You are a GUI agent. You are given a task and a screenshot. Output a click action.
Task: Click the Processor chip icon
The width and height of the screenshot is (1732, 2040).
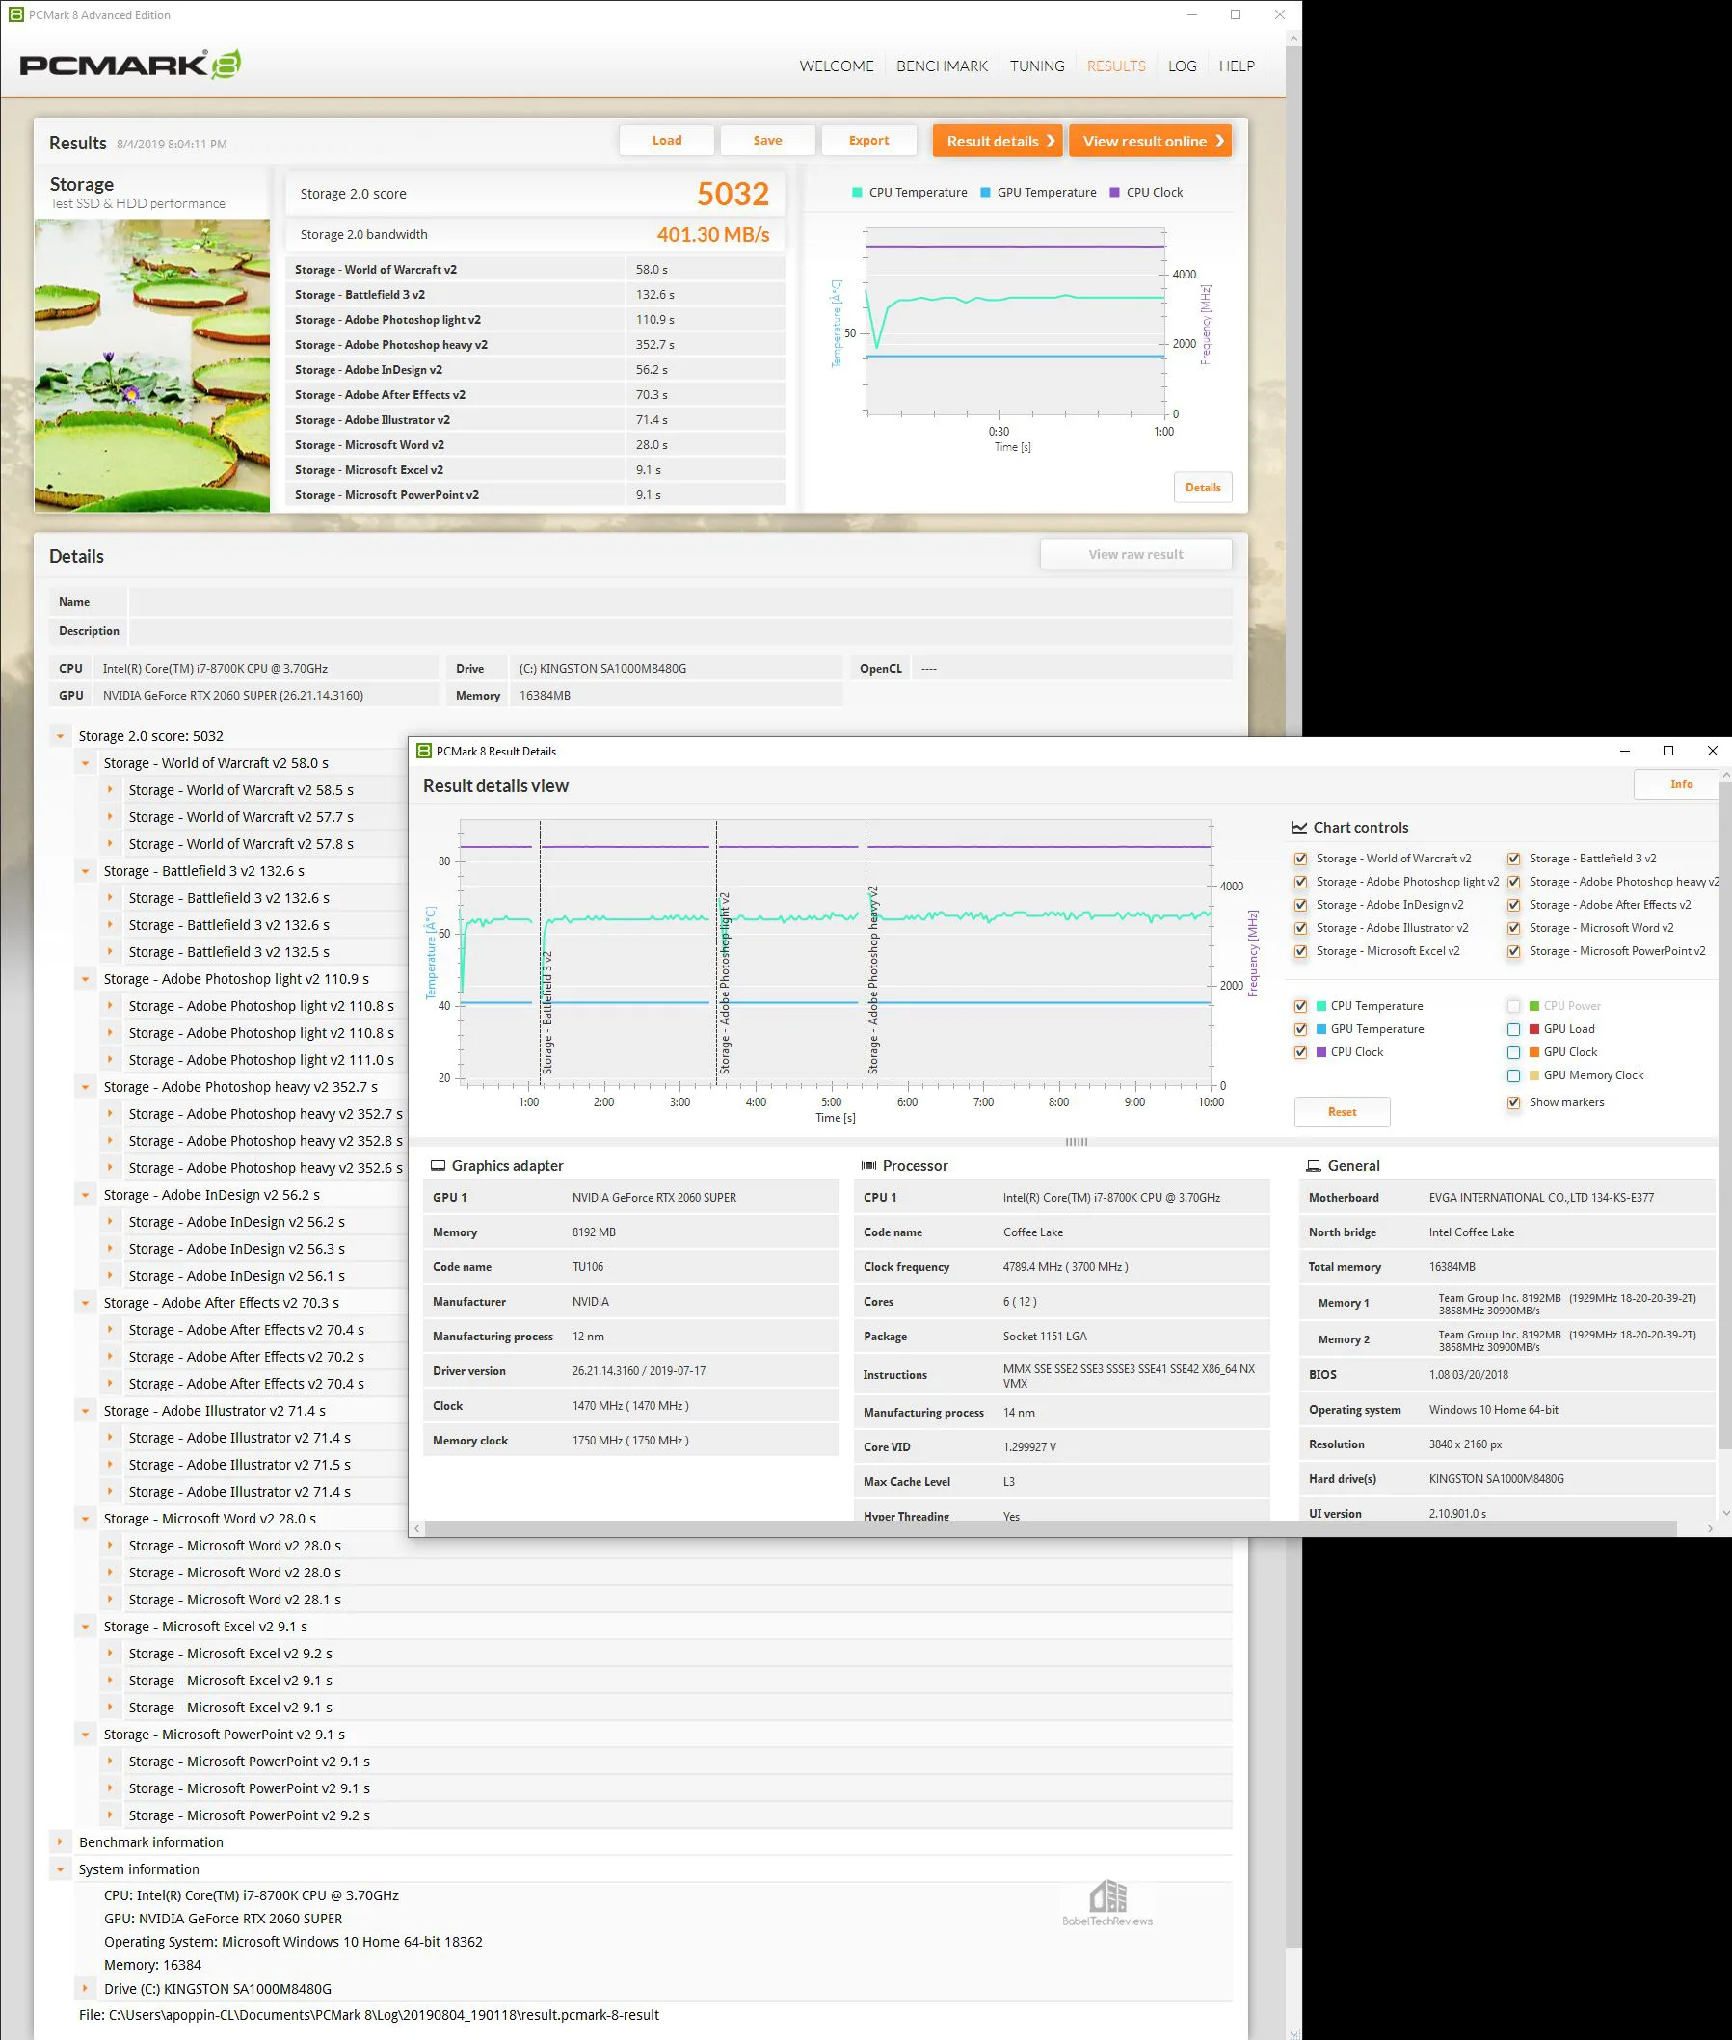pos(868,1166)
